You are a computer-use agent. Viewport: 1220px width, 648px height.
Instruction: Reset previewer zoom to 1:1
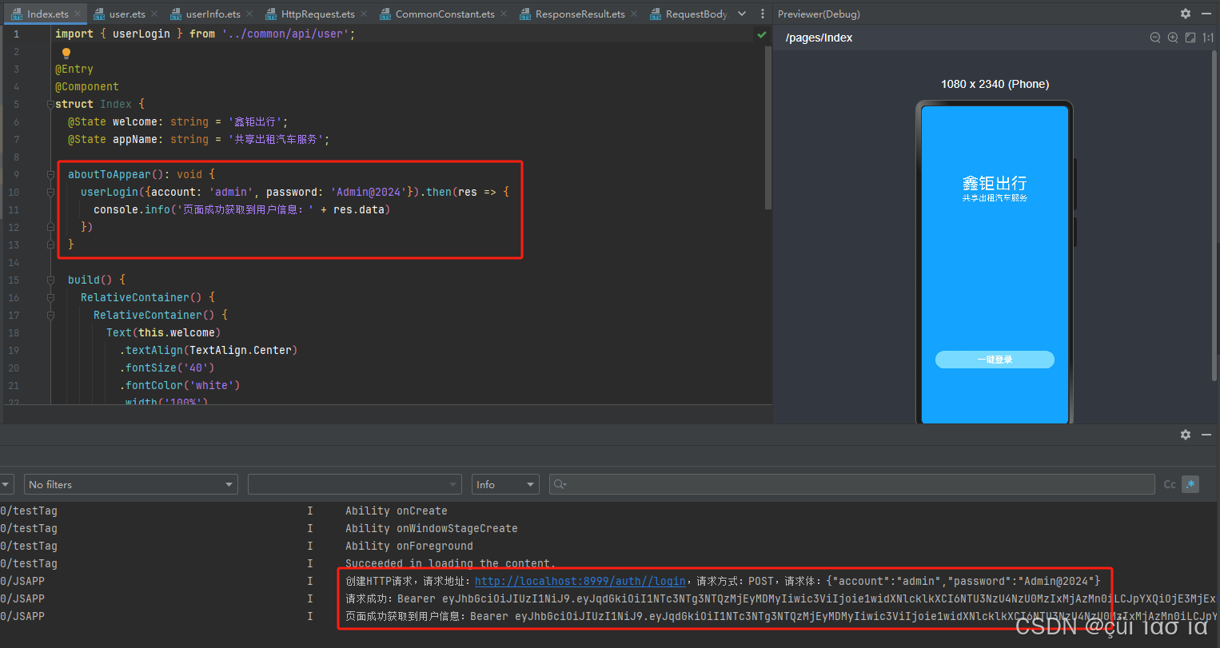pos(1208,38)
